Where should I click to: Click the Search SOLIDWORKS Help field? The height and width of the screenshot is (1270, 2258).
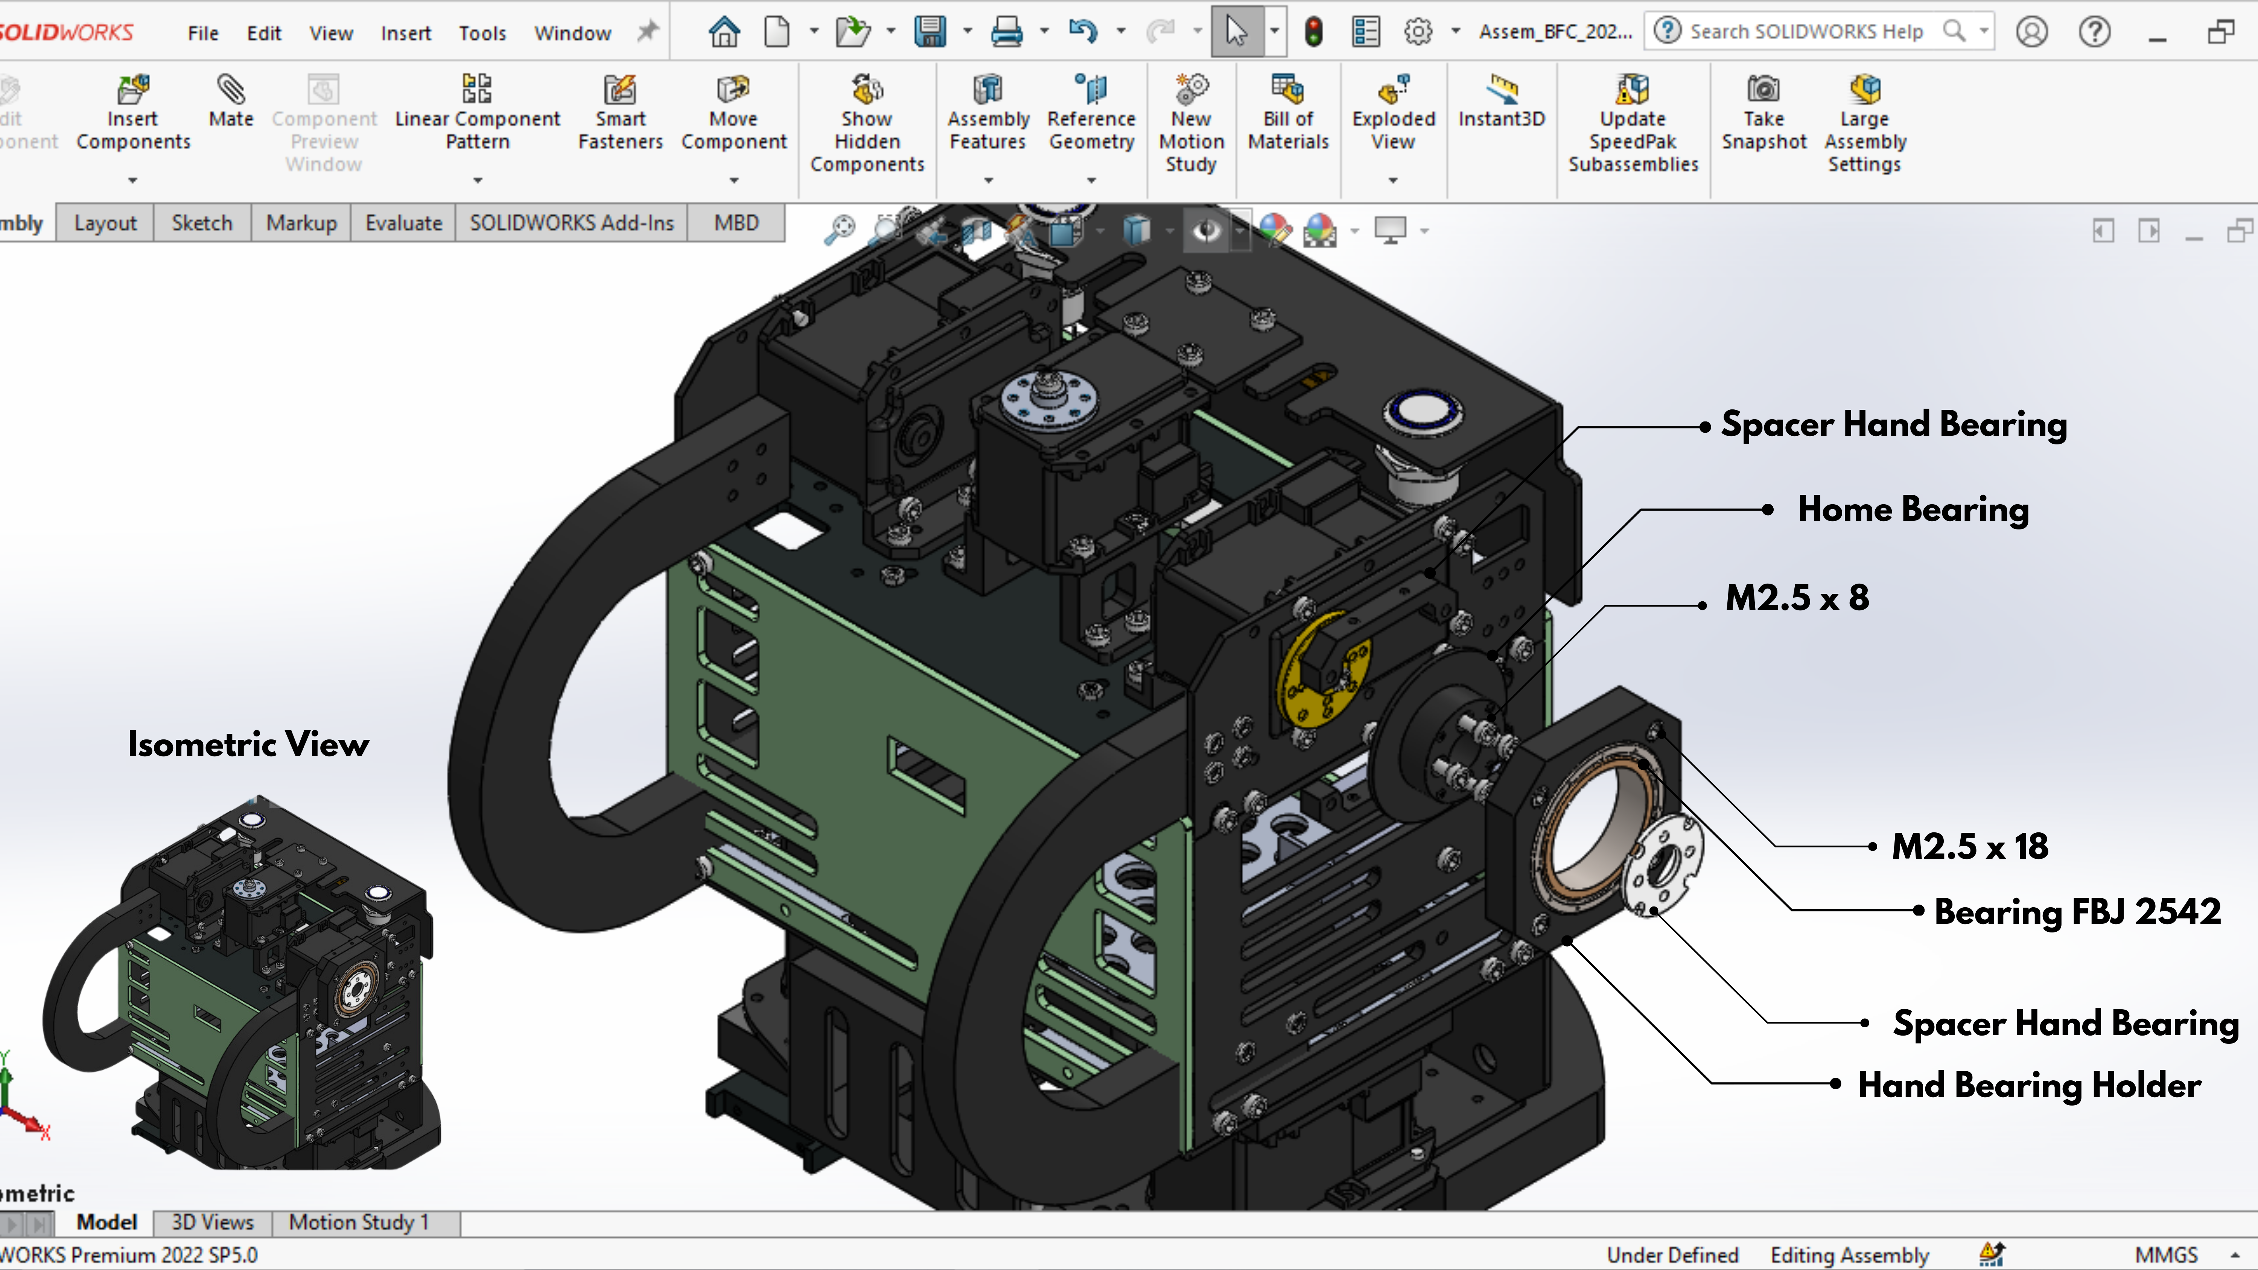click(x=1819, y=32)
